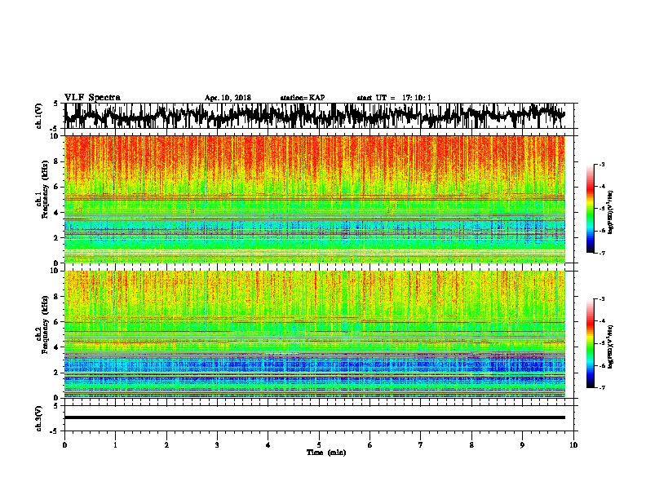Click the "8" kHz tick on ch.2 axis
This screenshot has height=499, width=646.
click(57, 297)
